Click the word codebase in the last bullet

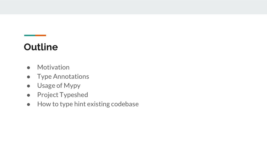pyautogui.click(x=125, y=104)
